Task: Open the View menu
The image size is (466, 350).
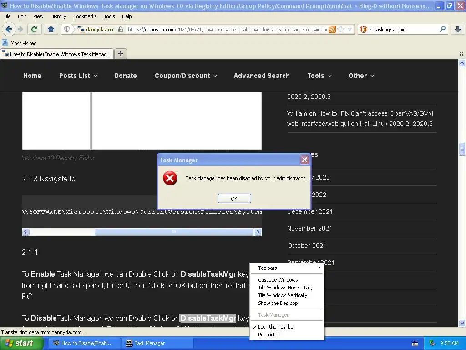Action: [38, 16]
